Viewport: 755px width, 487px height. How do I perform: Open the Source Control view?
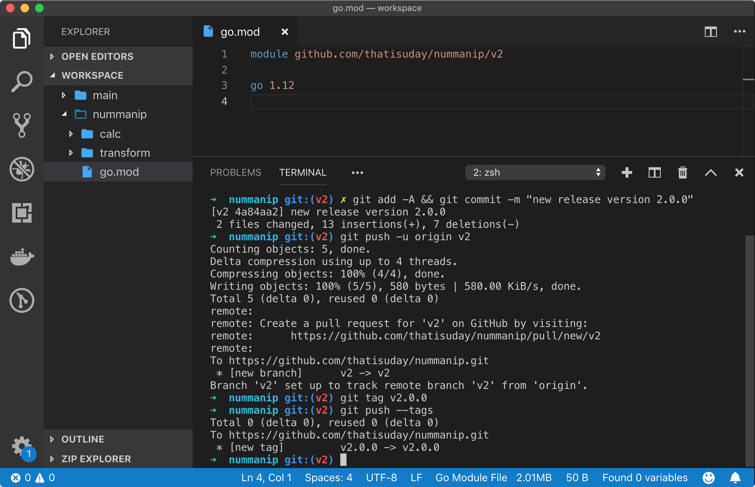click(x=22, y=125)
